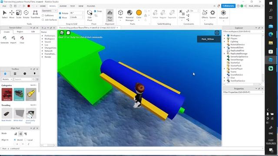Open Terrain Editor Region tab

point(20,32)
